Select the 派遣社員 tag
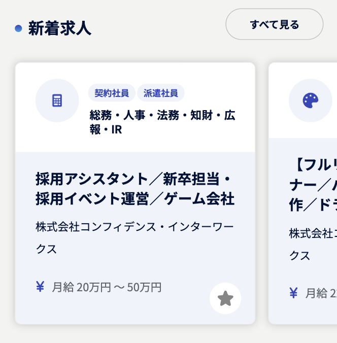 pyautogui.click(x=160, y=93)
